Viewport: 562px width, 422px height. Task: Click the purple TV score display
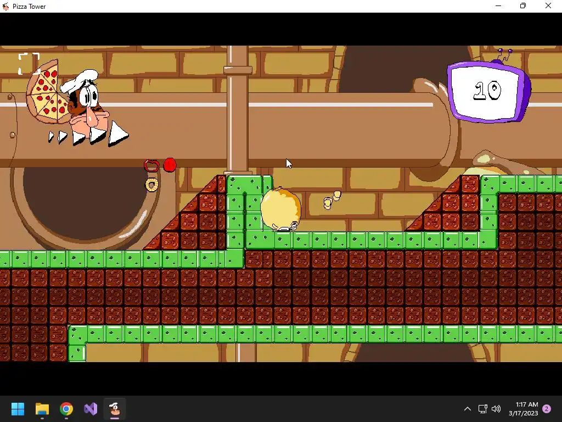point(489,91)
